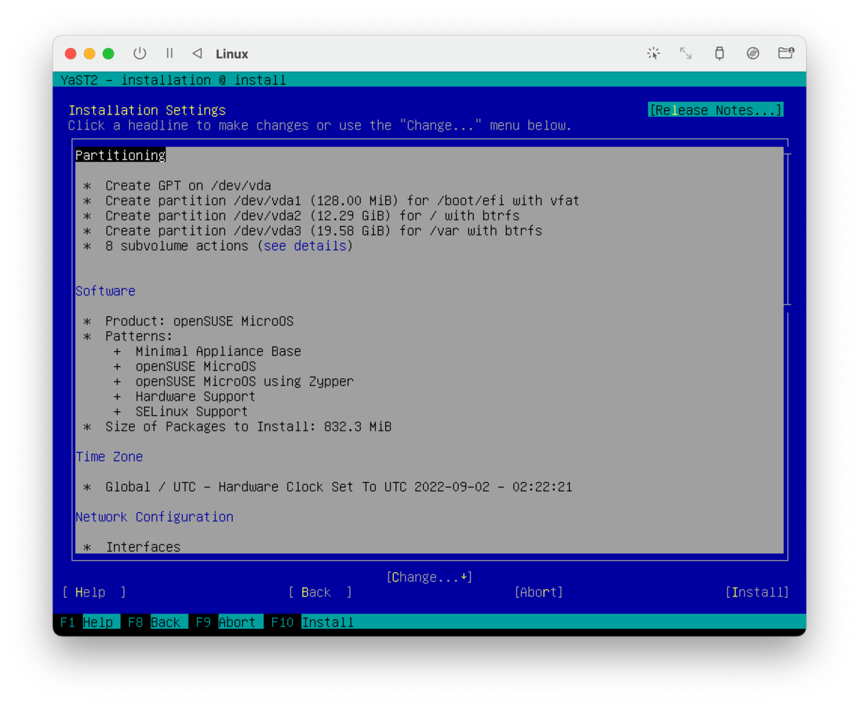
Task: Click the Abort button
Action: (538, 592)
